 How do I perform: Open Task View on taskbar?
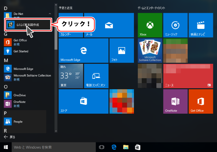[101, 147]
